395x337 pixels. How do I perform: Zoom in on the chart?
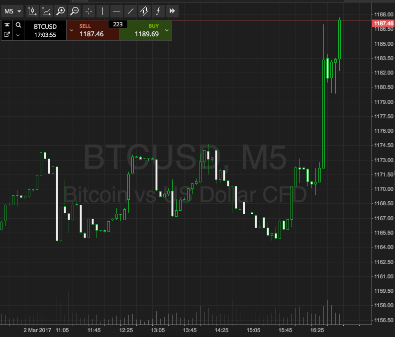tap(61, 10)
